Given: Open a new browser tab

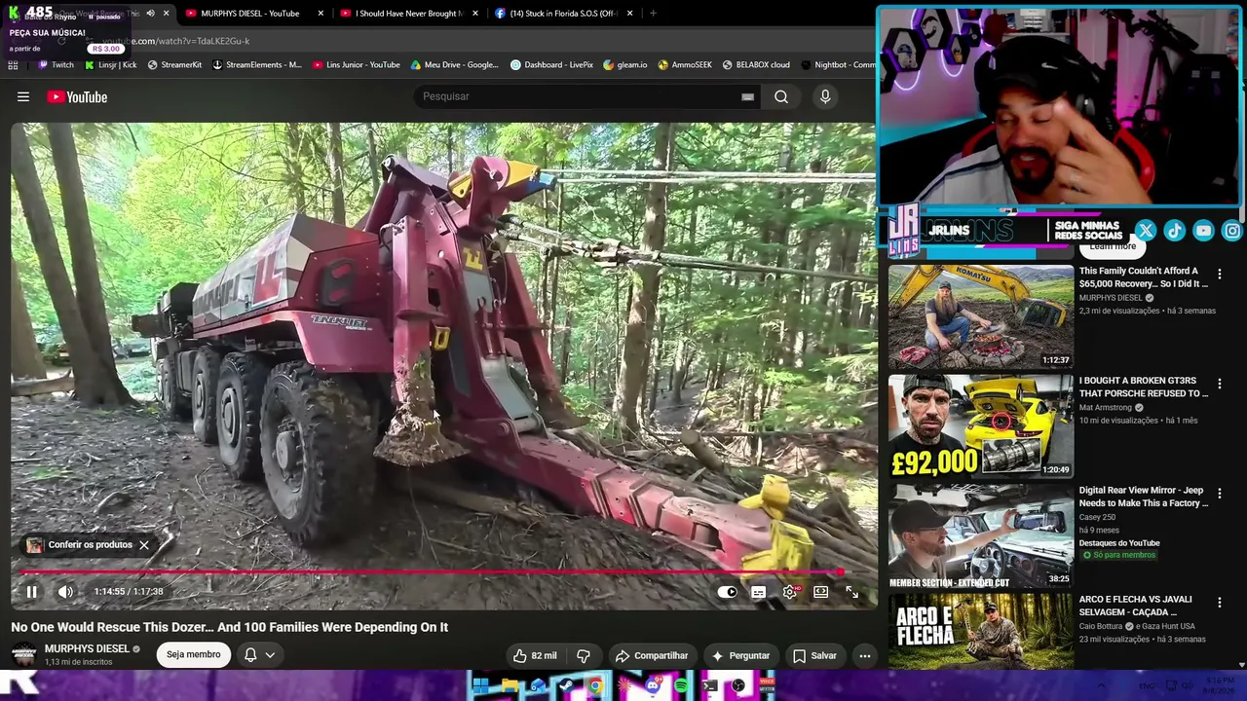Looking at the screenshot, I should [x=653, y=14].
